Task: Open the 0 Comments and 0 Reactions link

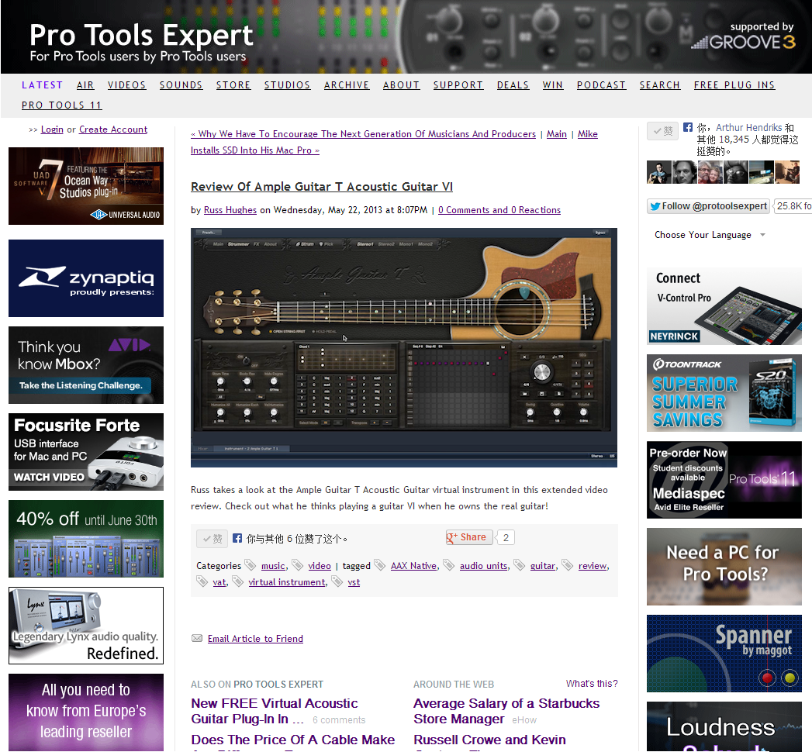Action: tap(499, 209)
